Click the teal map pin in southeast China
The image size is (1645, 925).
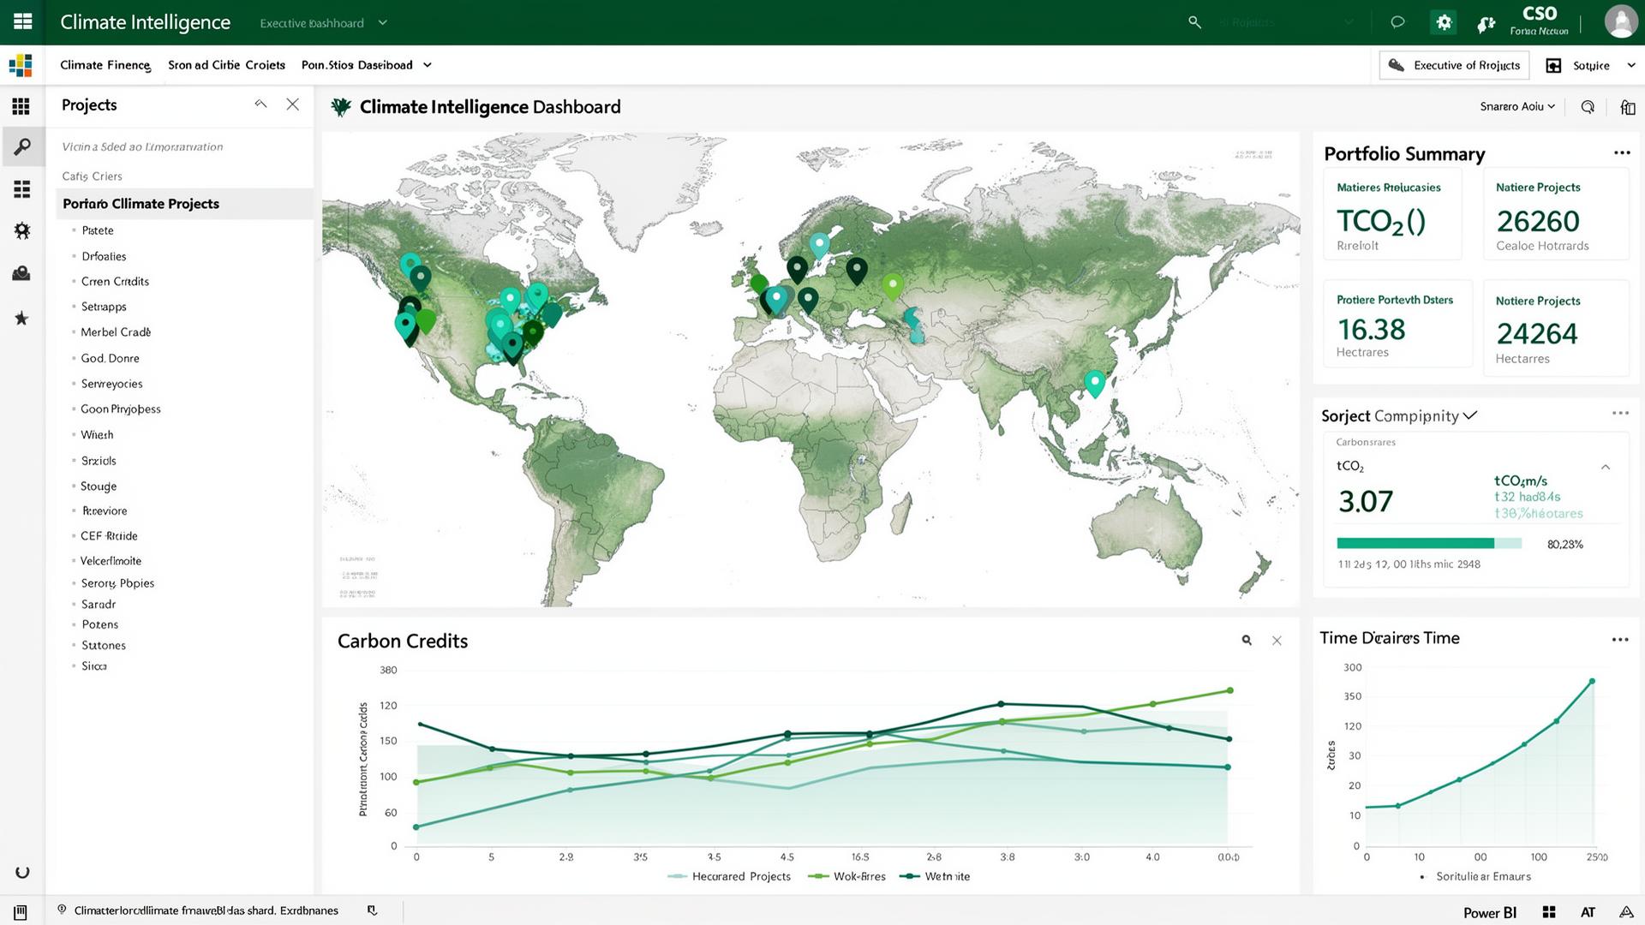[1094, 383]
